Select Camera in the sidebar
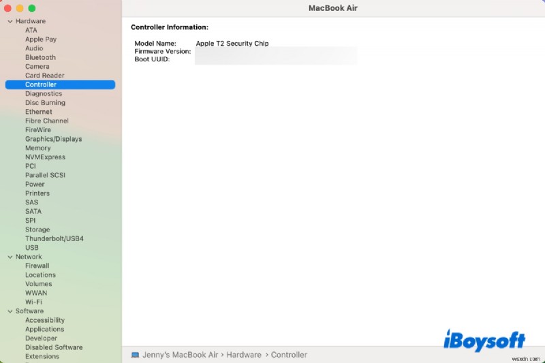The image size is (545, 363). pos(37,66)
